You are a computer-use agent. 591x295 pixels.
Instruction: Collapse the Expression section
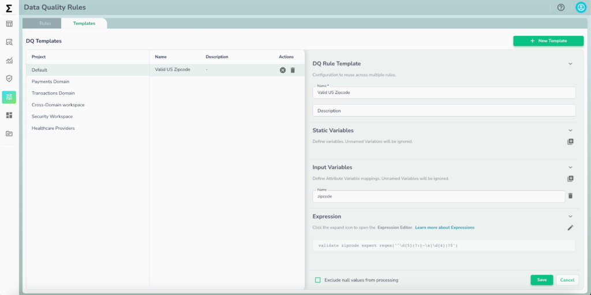tap(570, 216)
